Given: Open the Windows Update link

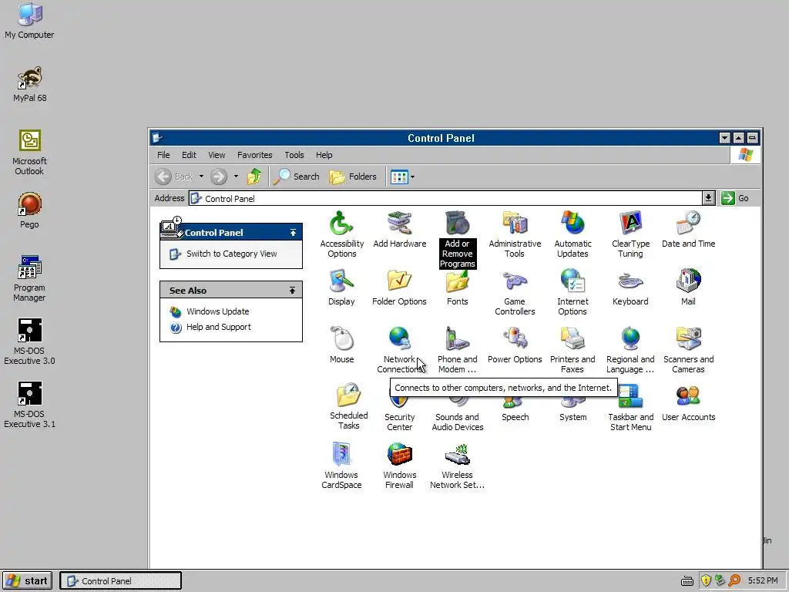Looking at the screenshot, I should click(x=217, y=311).
